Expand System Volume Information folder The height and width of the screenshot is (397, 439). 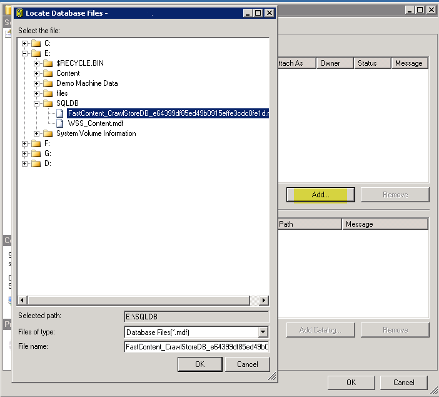[x=36, y=133]
